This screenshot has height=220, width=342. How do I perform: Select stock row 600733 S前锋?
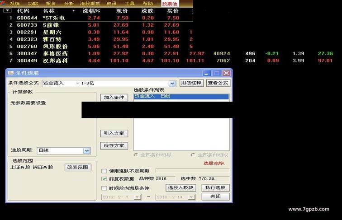coord(96,25)
